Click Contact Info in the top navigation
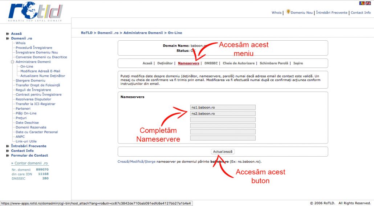 coord(361,13)
